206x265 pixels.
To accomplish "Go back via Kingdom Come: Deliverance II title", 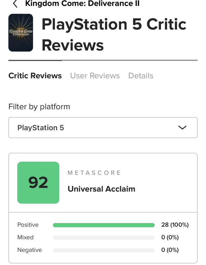I will click(x=82, y=3).
